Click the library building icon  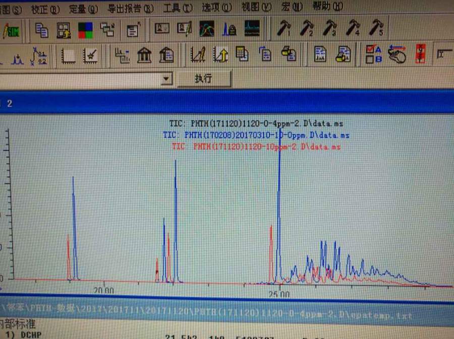(144, 55)
